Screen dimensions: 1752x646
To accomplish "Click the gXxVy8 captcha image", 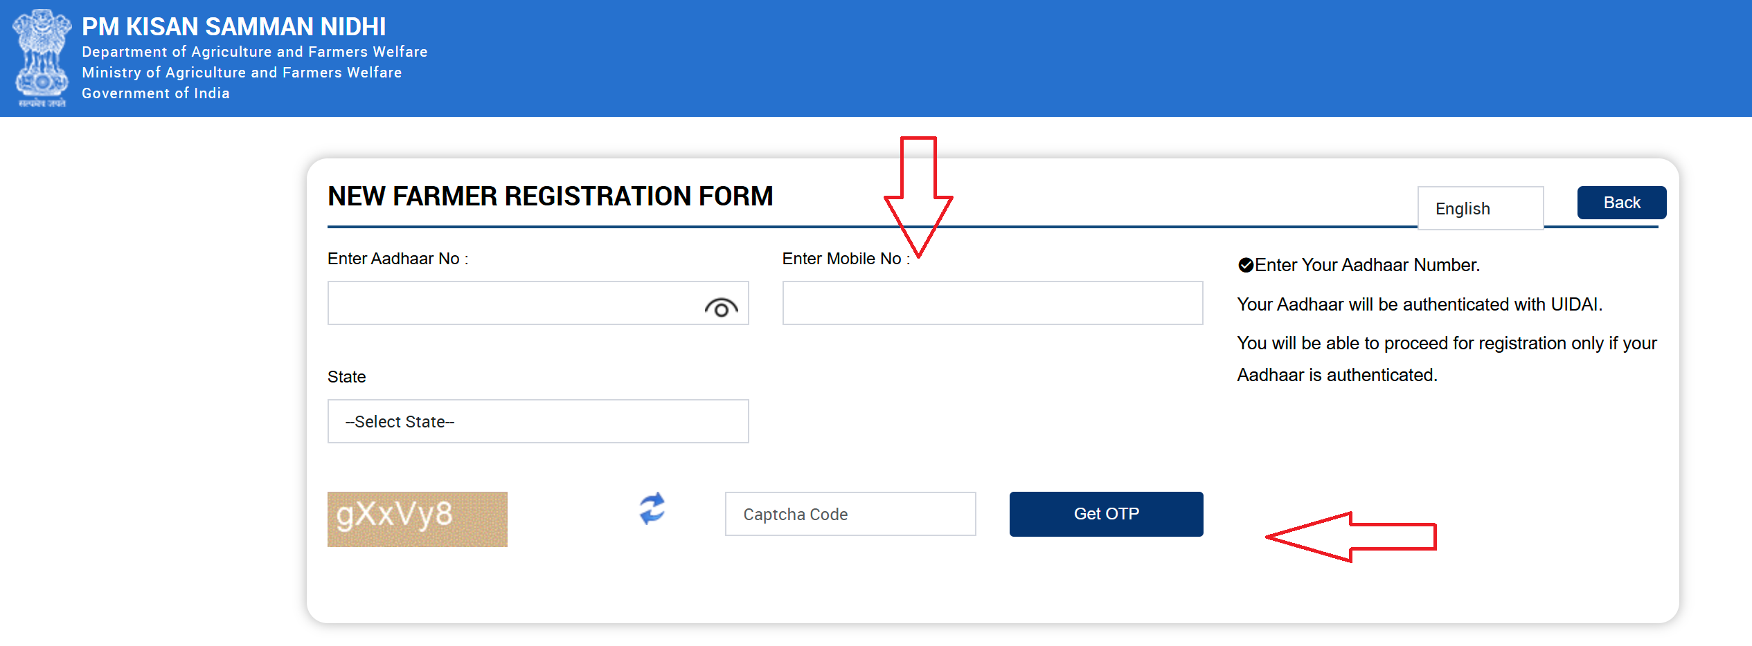I will pyautogui.click(x=417, y=519).
